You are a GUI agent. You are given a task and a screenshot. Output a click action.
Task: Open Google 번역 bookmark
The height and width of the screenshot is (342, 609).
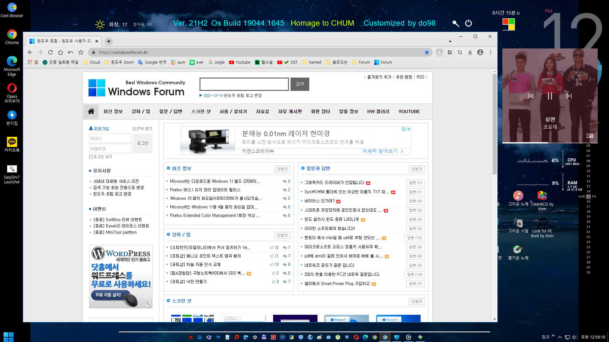[152, 62]
